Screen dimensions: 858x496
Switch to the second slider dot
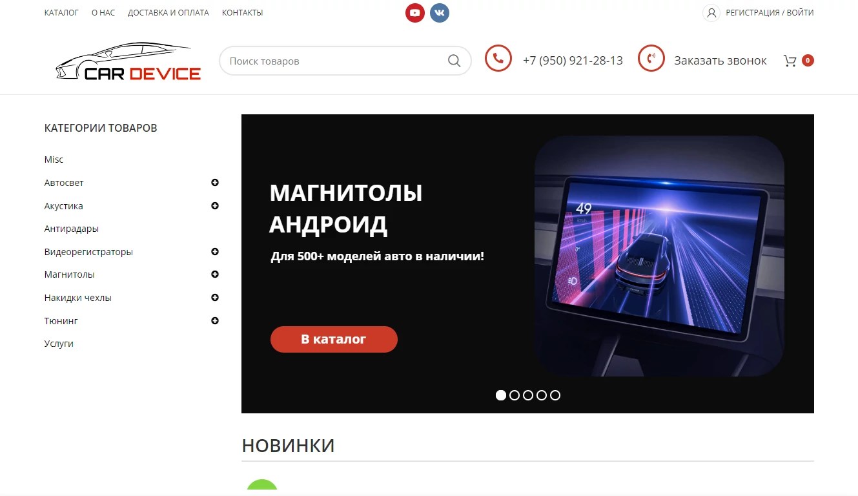tap(515, 395)
